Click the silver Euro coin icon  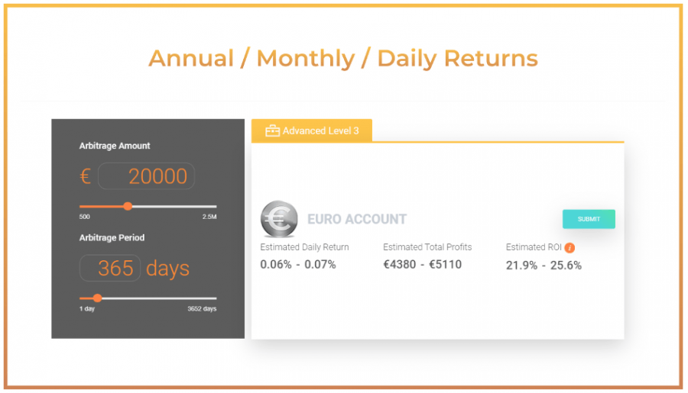[279, 218]
